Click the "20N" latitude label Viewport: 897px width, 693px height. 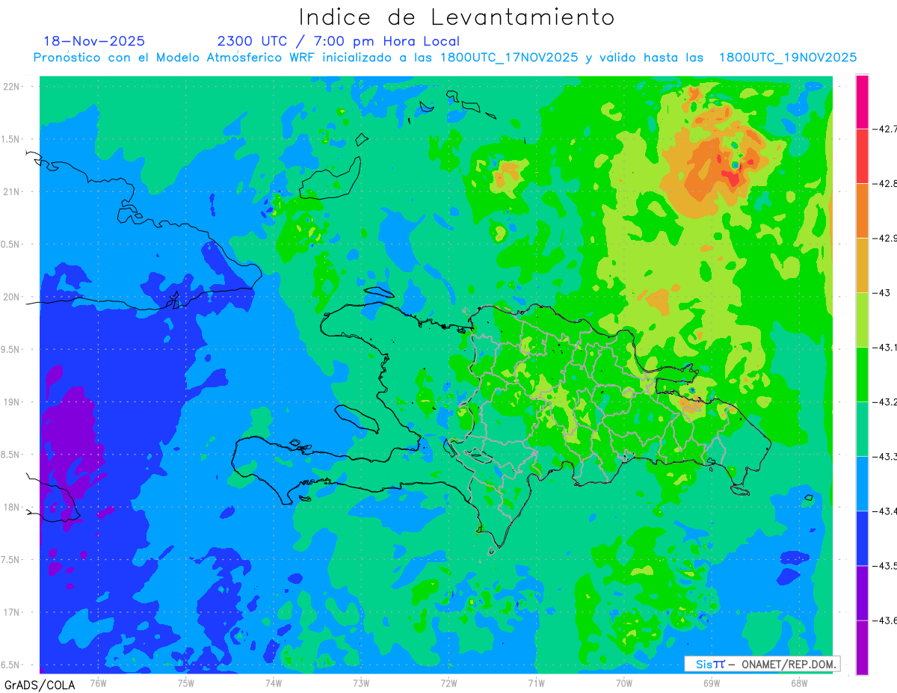[x=13, y=297]
